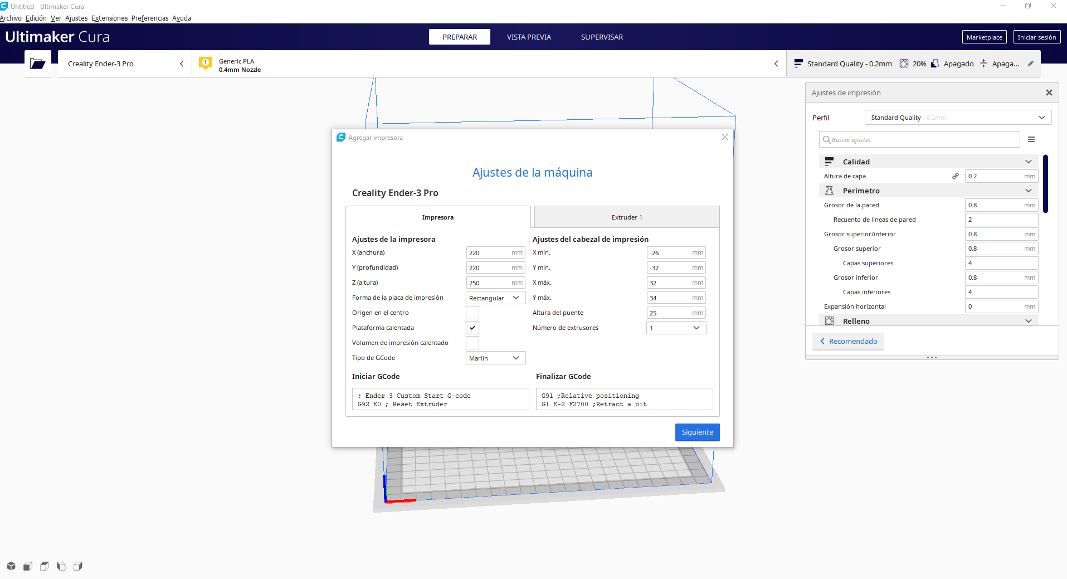Image resolution: width=1067 pixels, height=579 pixels.
Task: Focus the Buscar ajustes search box
Action: 919,139
